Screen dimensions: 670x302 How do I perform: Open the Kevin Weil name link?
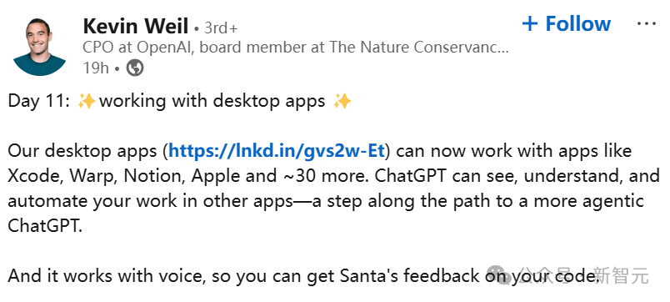(x=136, y=27)
